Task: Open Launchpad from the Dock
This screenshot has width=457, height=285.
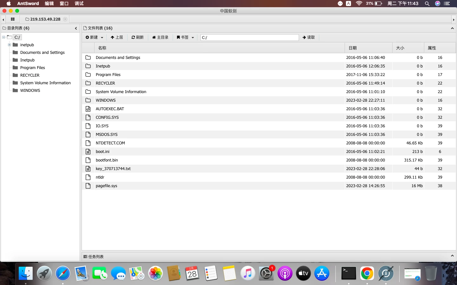Action: coord(44,273)
